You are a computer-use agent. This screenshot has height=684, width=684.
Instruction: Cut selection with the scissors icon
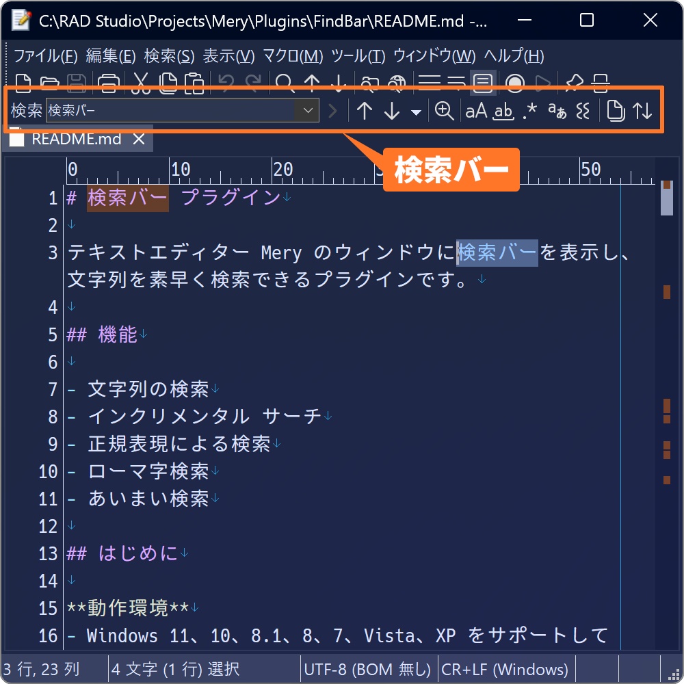coord(141,83)
